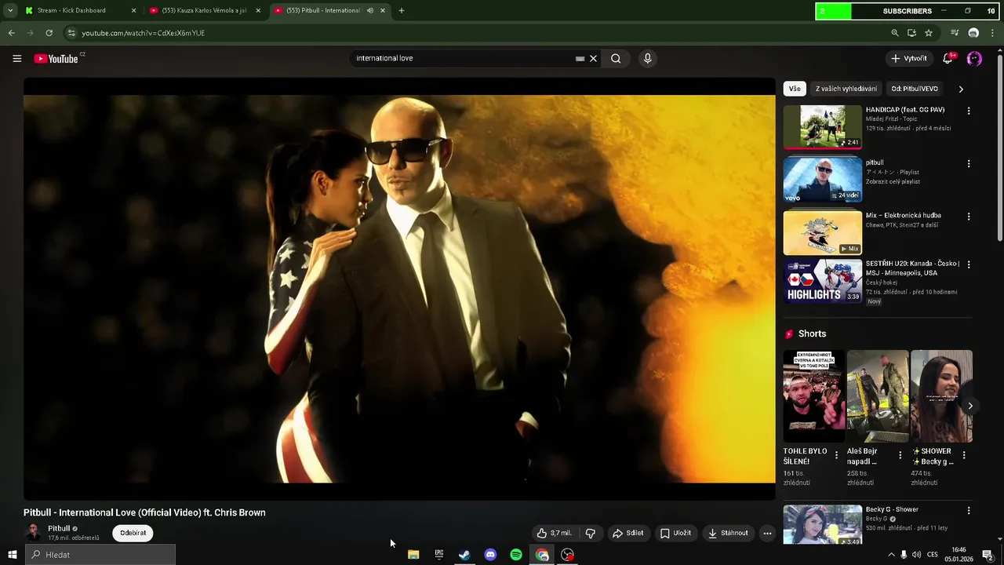Viewport: 1004px width, 565px height.
Task: Click the Vytvořit create button
Action: coord(908,58)
